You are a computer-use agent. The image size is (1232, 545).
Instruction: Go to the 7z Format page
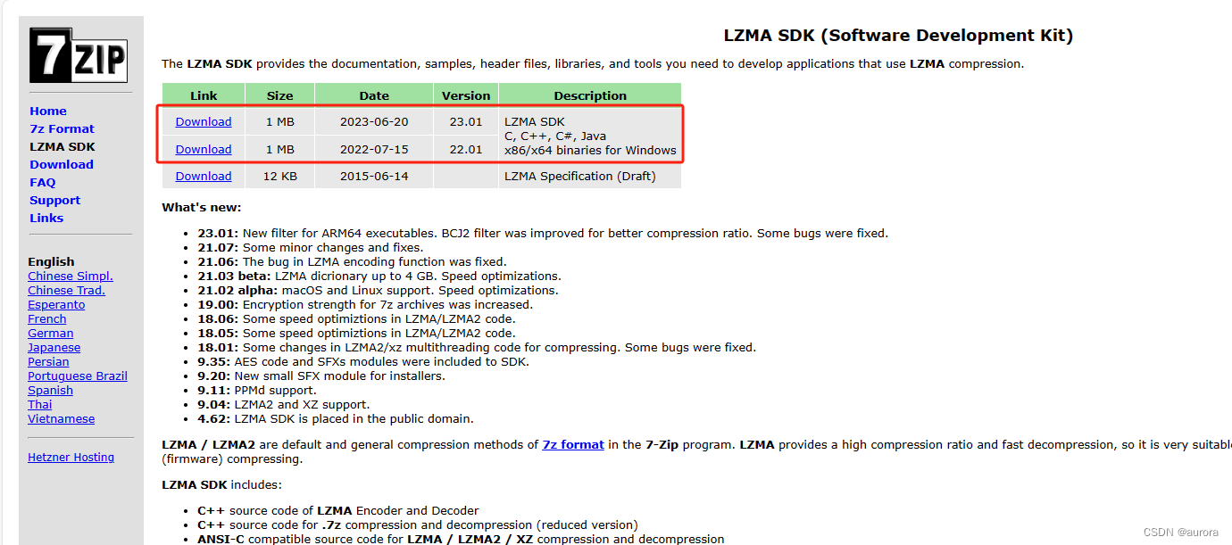coord(62,128)
